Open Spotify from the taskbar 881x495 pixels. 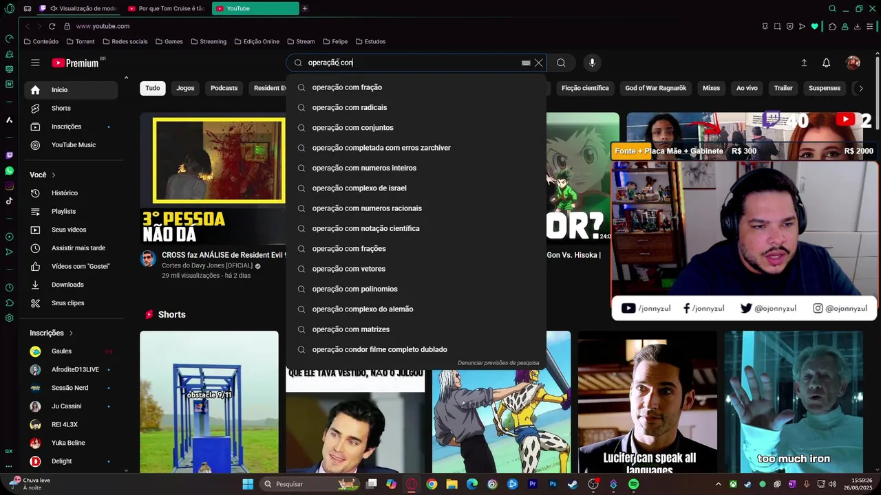pyautogui.click(x=633, y=484)
